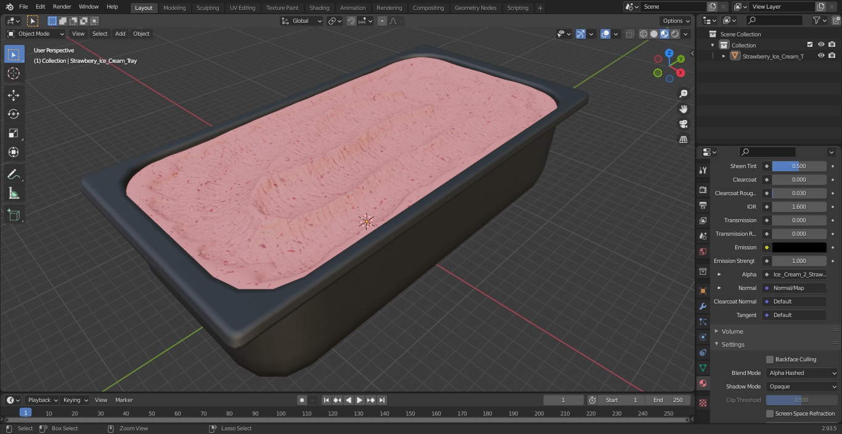This screenshot has height=434, width=842.
Task: Activate the Move tool
Action: coord(14,95)
